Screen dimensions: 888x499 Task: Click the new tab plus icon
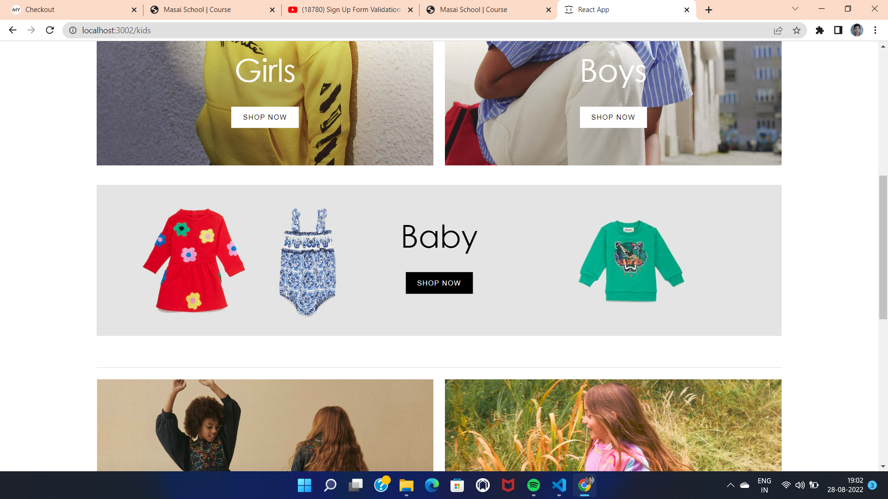709,10
